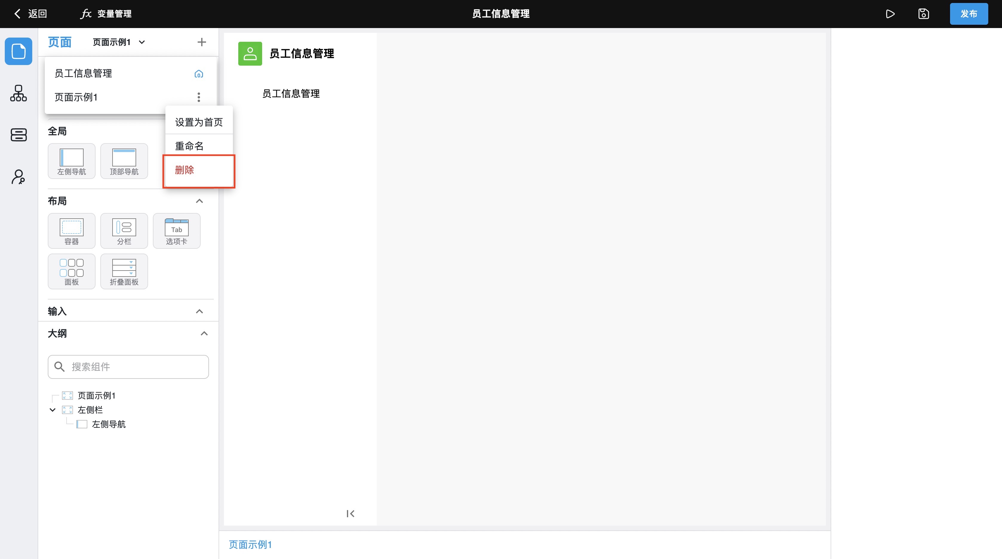Select the 左侧导航 component
This screenshot has height=559, width=1002.
[72, 161]
